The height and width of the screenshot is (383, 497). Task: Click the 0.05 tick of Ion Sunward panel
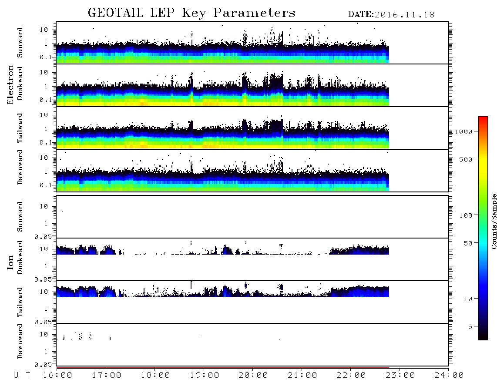pyautogui.click(x=43, y=237)
